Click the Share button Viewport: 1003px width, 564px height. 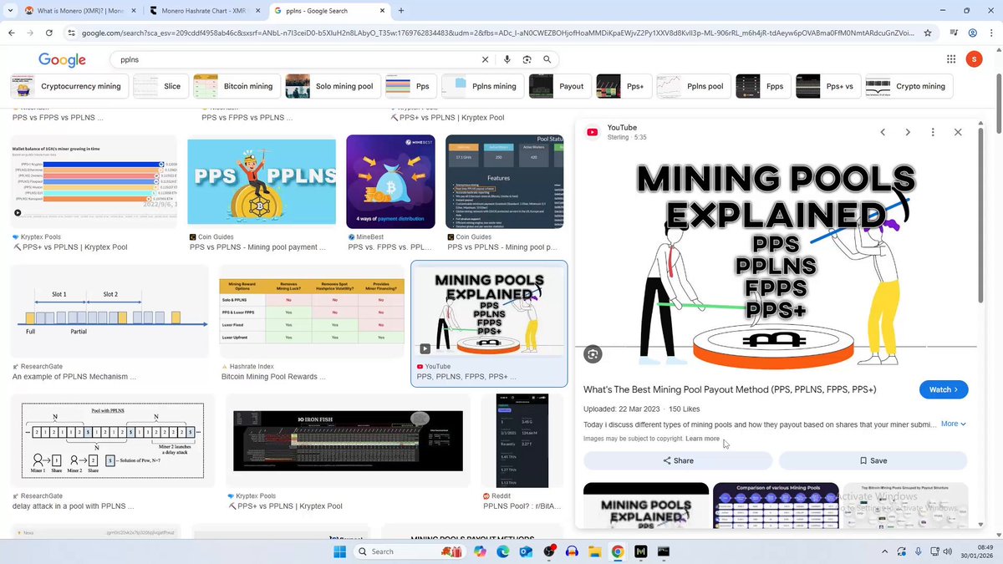[678, 460]
